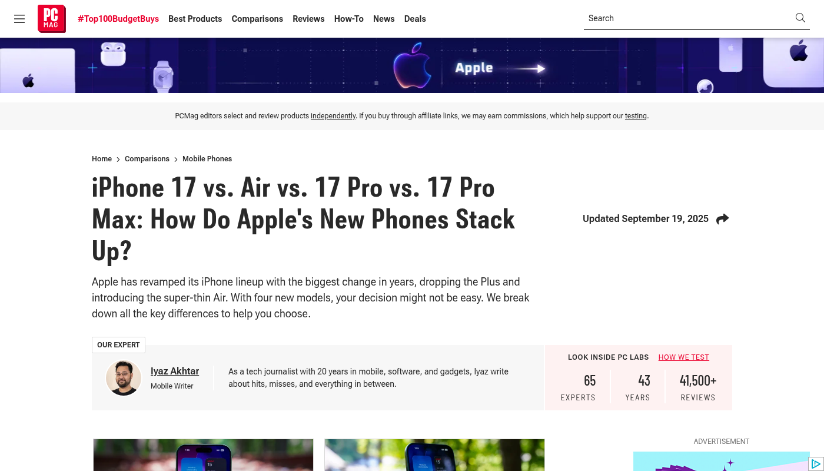Click the Apple logo in banner

pos(411,66)
